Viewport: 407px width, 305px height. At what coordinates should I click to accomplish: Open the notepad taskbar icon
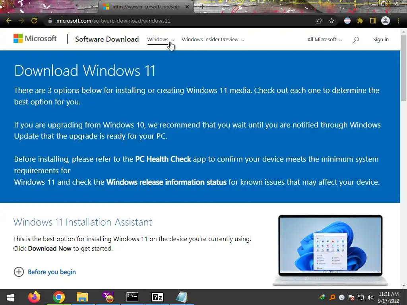(182, 297)
